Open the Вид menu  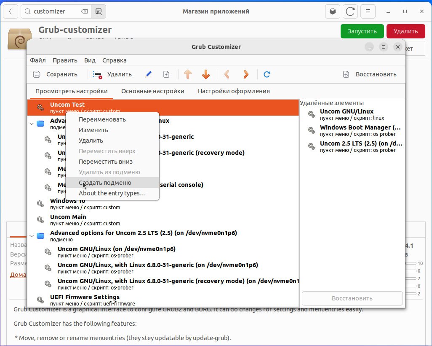pyautogui.click(x=90, y=60)
